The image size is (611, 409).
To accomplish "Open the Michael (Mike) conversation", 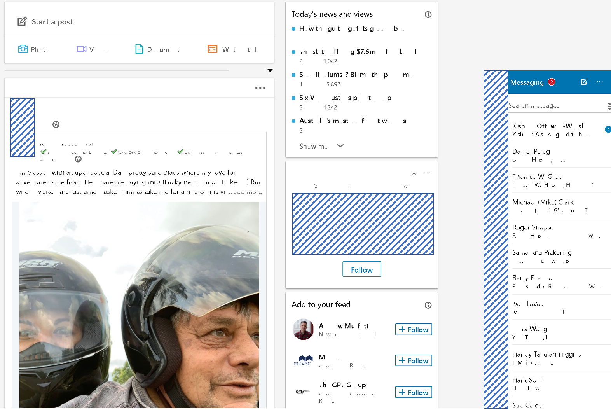I will (560, 206).
